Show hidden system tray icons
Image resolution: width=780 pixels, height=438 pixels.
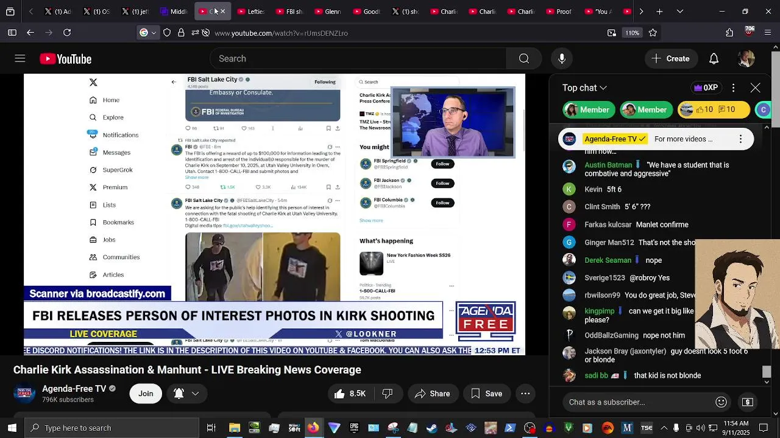(664, 428)
